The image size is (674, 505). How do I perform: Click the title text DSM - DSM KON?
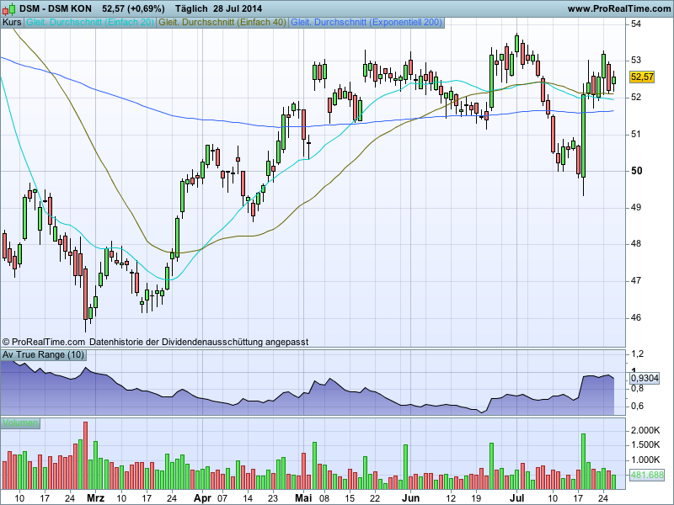coord(56,8)
